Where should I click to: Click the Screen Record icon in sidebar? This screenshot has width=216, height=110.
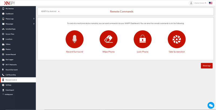click(3, 54)
